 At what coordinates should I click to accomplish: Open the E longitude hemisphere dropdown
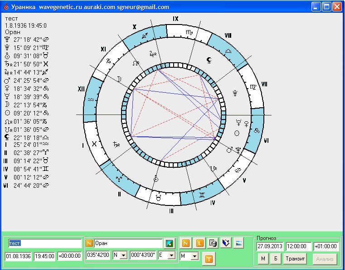pyautogui.click(x=171, y=256)
